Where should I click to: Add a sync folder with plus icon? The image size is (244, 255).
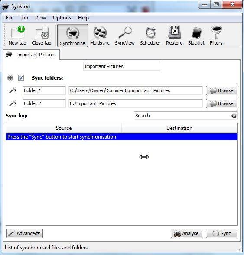10,78
